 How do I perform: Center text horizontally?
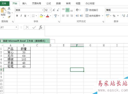coord(68,16)
